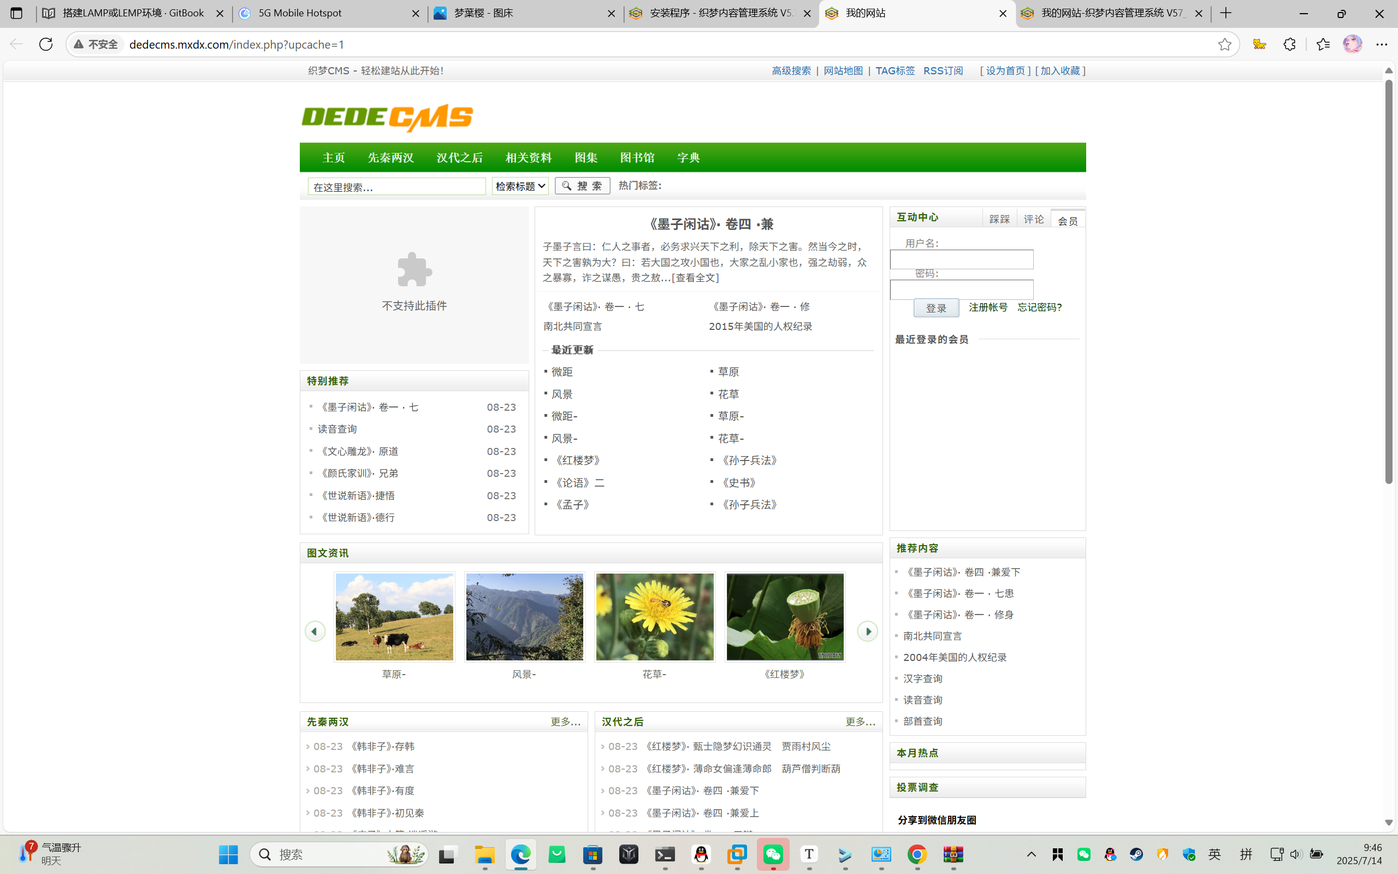Open the favorites list icon in toolbar
Image resolution: width=1398 pixels, height=874 pixels.
click(1323, 44)
